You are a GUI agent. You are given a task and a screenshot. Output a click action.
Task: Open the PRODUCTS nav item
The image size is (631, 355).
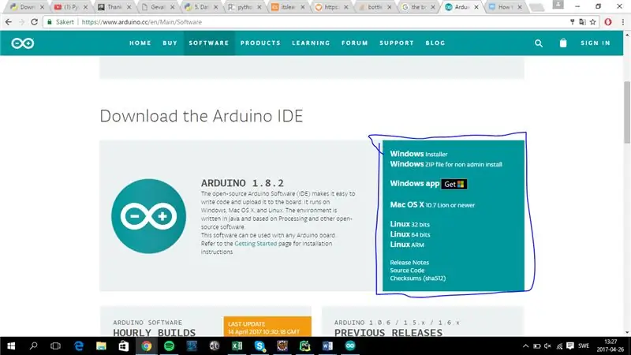260,43
